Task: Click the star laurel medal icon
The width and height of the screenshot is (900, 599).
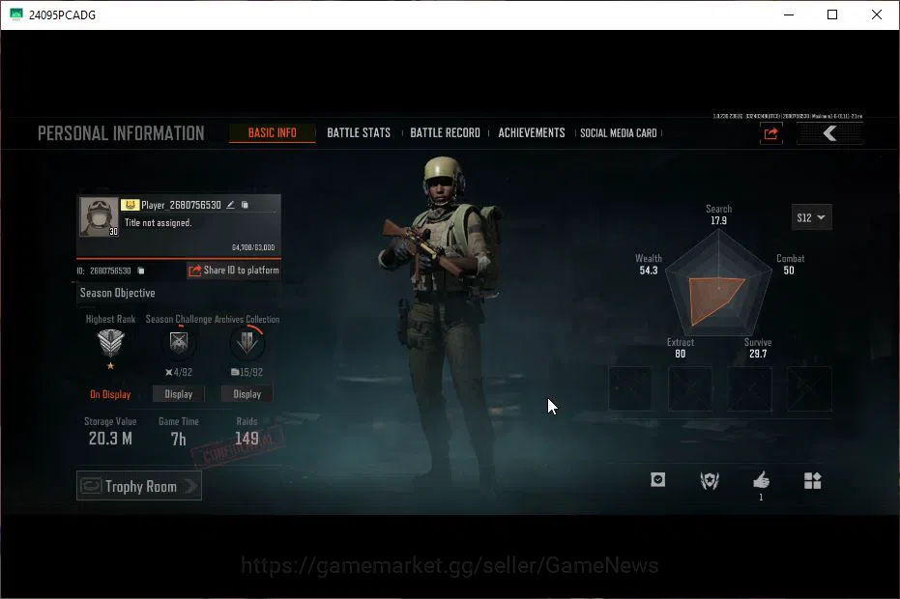Action: [x=710, y=481]
